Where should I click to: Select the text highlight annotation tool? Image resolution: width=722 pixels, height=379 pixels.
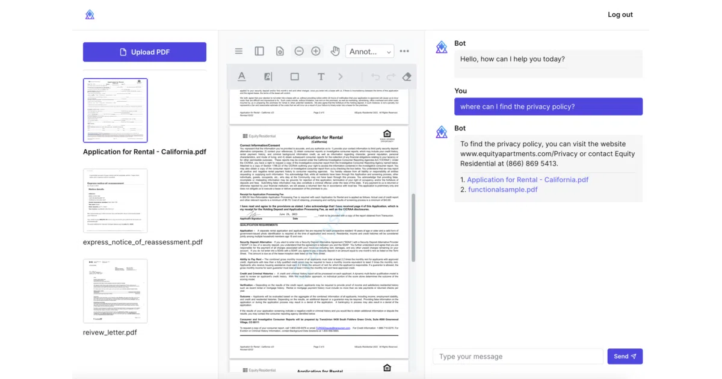(x=268, y=76)
